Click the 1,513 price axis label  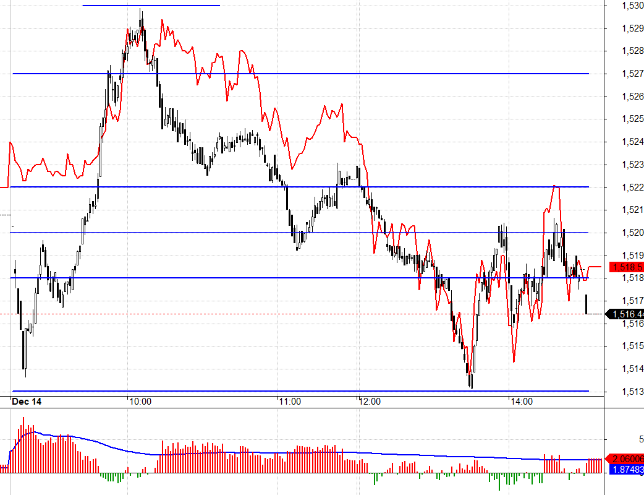(x=633, y=392)
